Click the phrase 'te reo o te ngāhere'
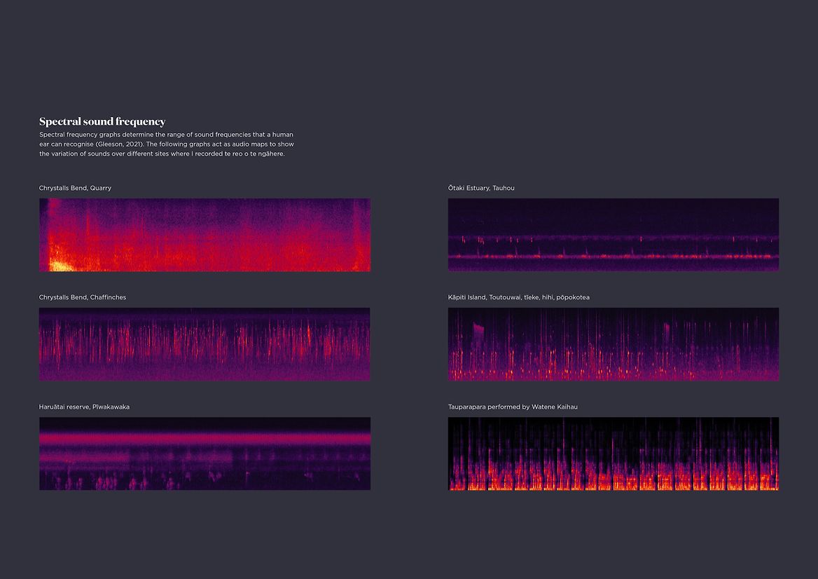This screenshot has height=579, width=818. pos(256,154)
